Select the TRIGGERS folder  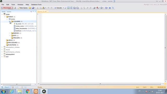[16, 38]
